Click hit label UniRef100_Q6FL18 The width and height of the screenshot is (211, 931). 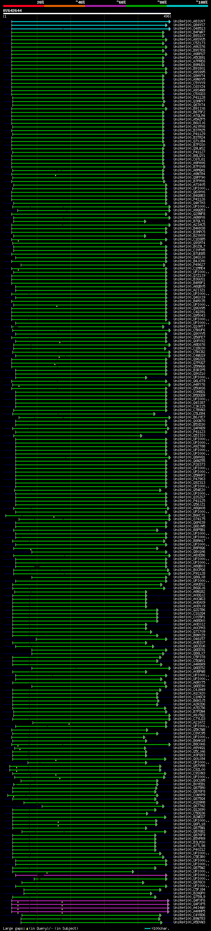pyautogui.click(x=189, y=825)
